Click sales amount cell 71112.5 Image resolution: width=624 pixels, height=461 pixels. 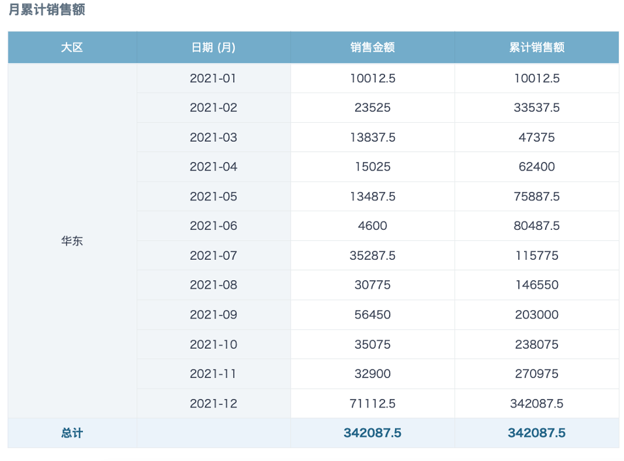coord(373,404)
